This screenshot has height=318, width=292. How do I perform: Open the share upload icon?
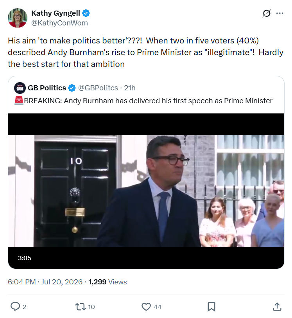277,307
